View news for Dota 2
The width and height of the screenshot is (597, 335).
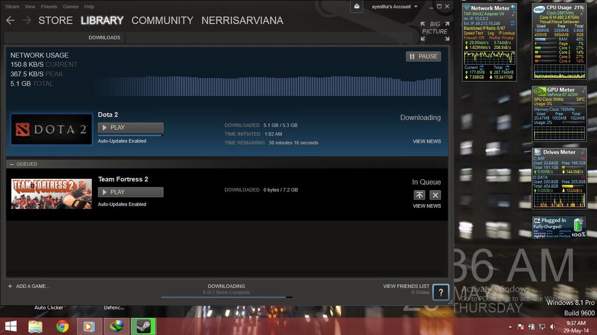point(427,141)
